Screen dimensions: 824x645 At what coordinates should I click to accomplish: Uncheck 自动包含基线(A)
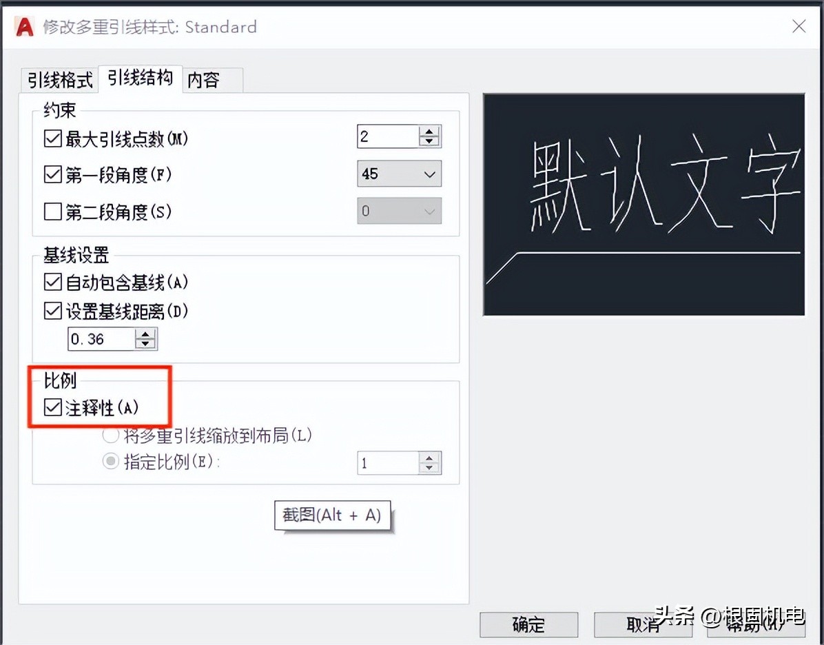pos(53,282)
